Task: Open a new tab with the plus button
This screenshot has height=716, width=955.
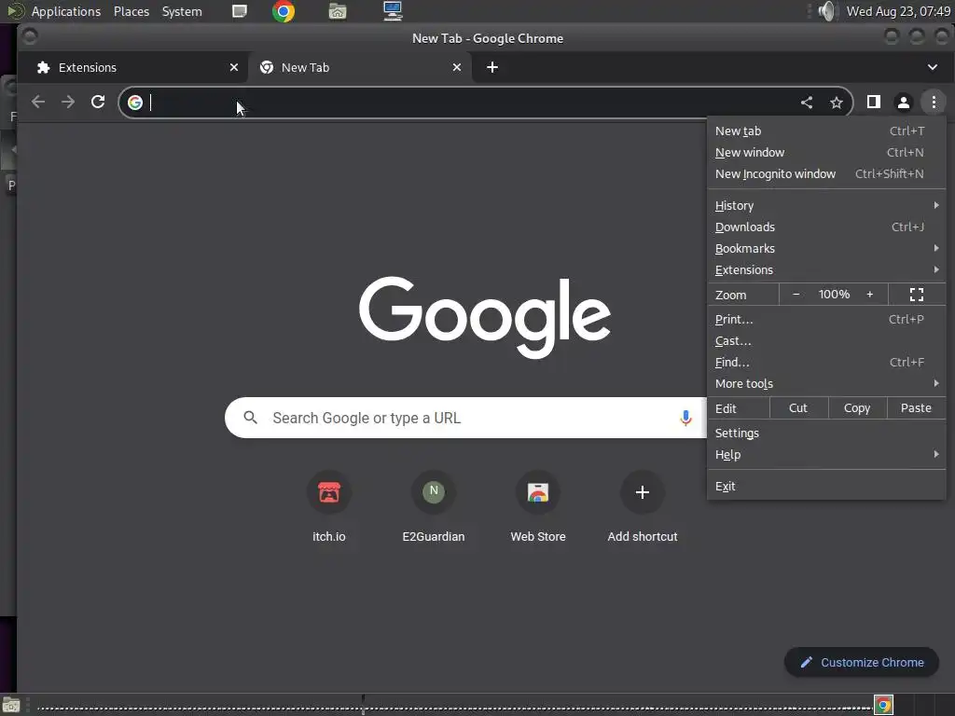Action: [x=492, y=67]
